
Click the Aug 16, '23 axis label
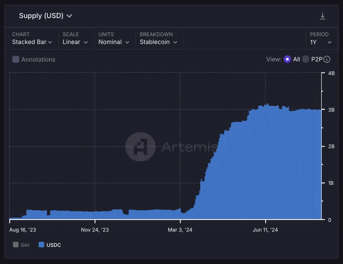click(23, 230)
